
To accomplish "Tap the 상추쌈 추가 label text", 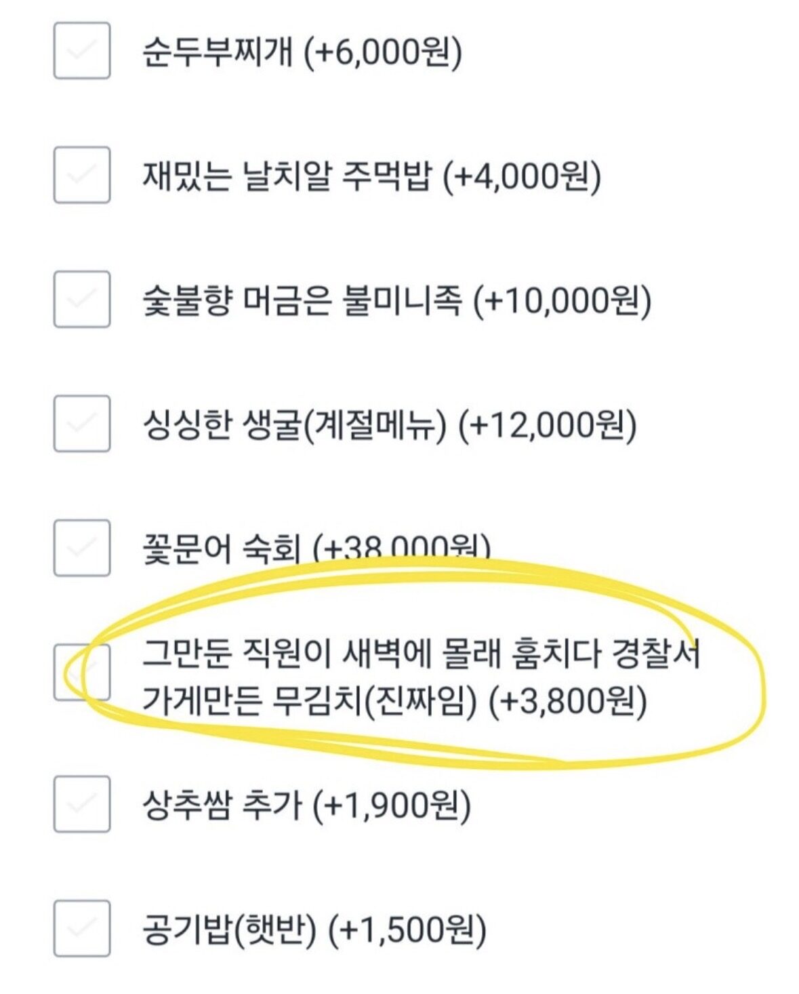I will tap(222, 805).
